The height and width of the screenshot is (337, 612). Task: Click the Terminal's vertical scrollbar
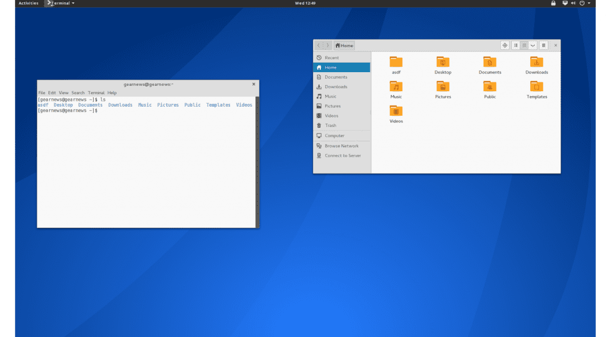point(258,161)
